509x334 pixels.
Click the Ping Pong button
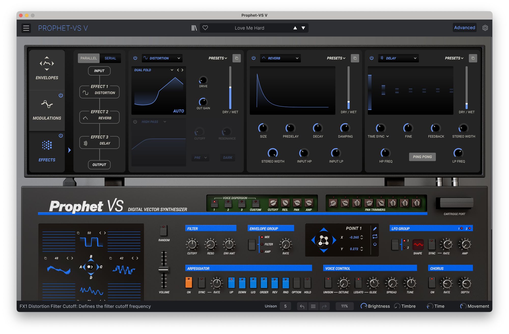pos(422,157)
